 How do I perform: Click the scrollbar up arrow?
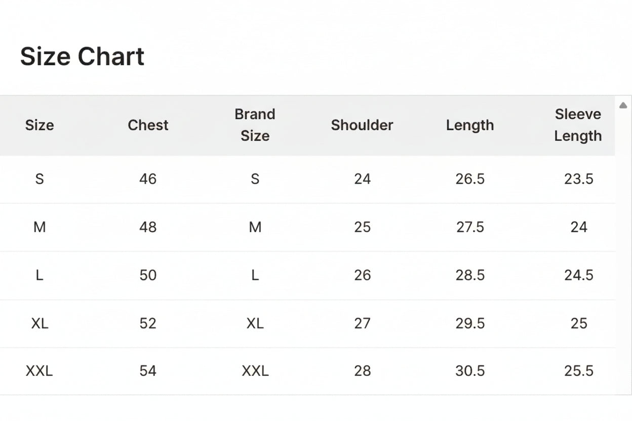click(623, 105)
